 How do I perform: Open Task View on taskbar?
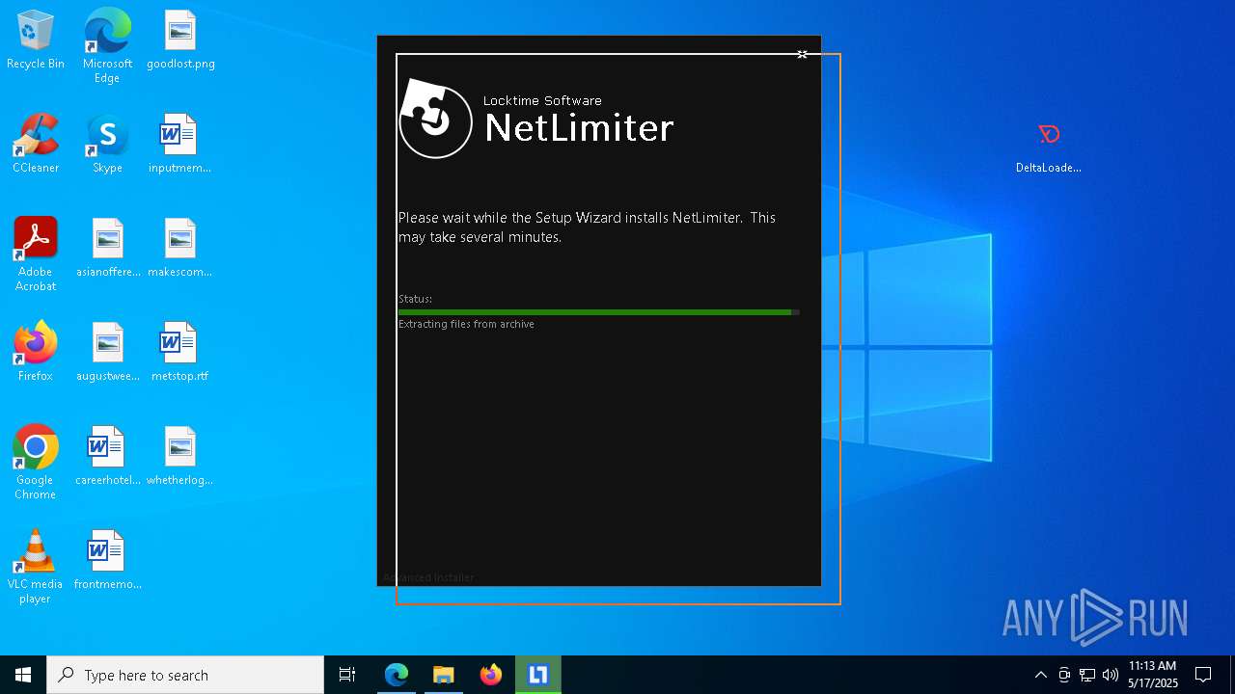347,675
